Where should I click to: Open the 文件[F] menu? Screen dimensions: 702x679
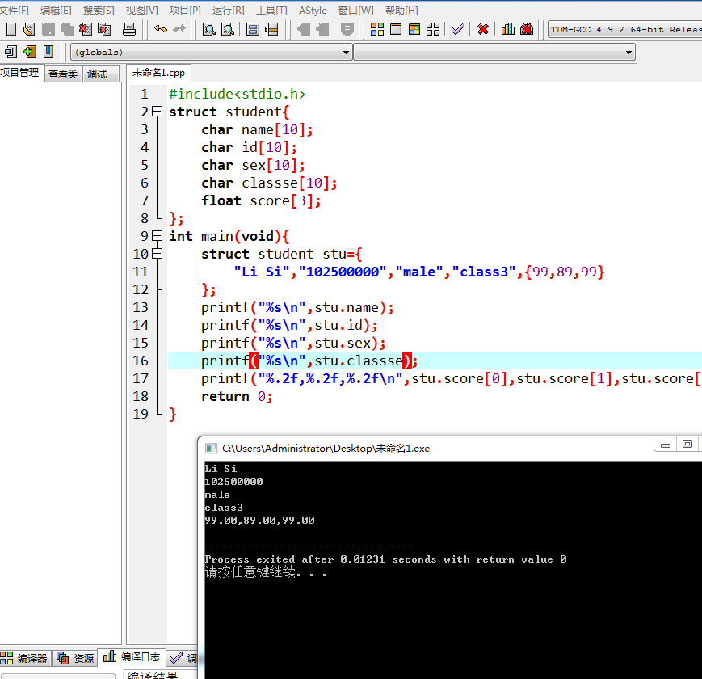point(15,11)
